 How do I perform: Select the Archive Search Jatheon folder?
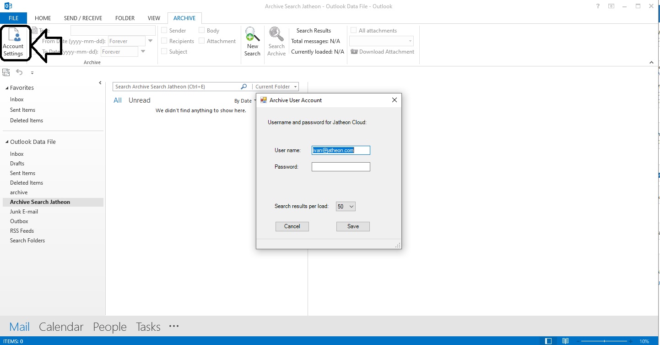click(x=53, y=202)
